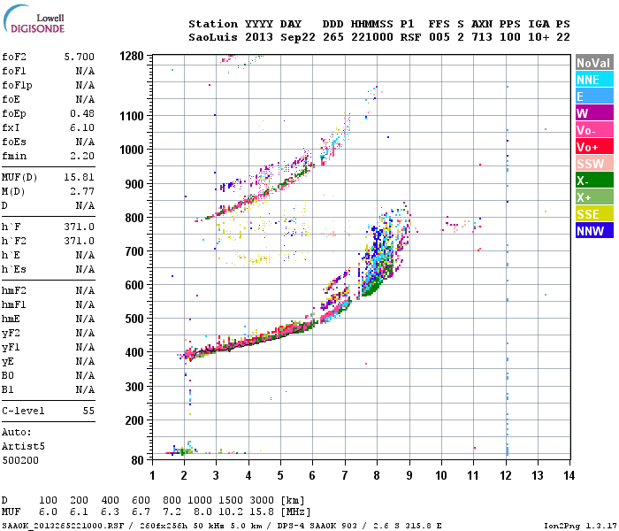Click the 12 frequency axis label
Viewport: 619px width, 531px height.
(x=505, y=475)
